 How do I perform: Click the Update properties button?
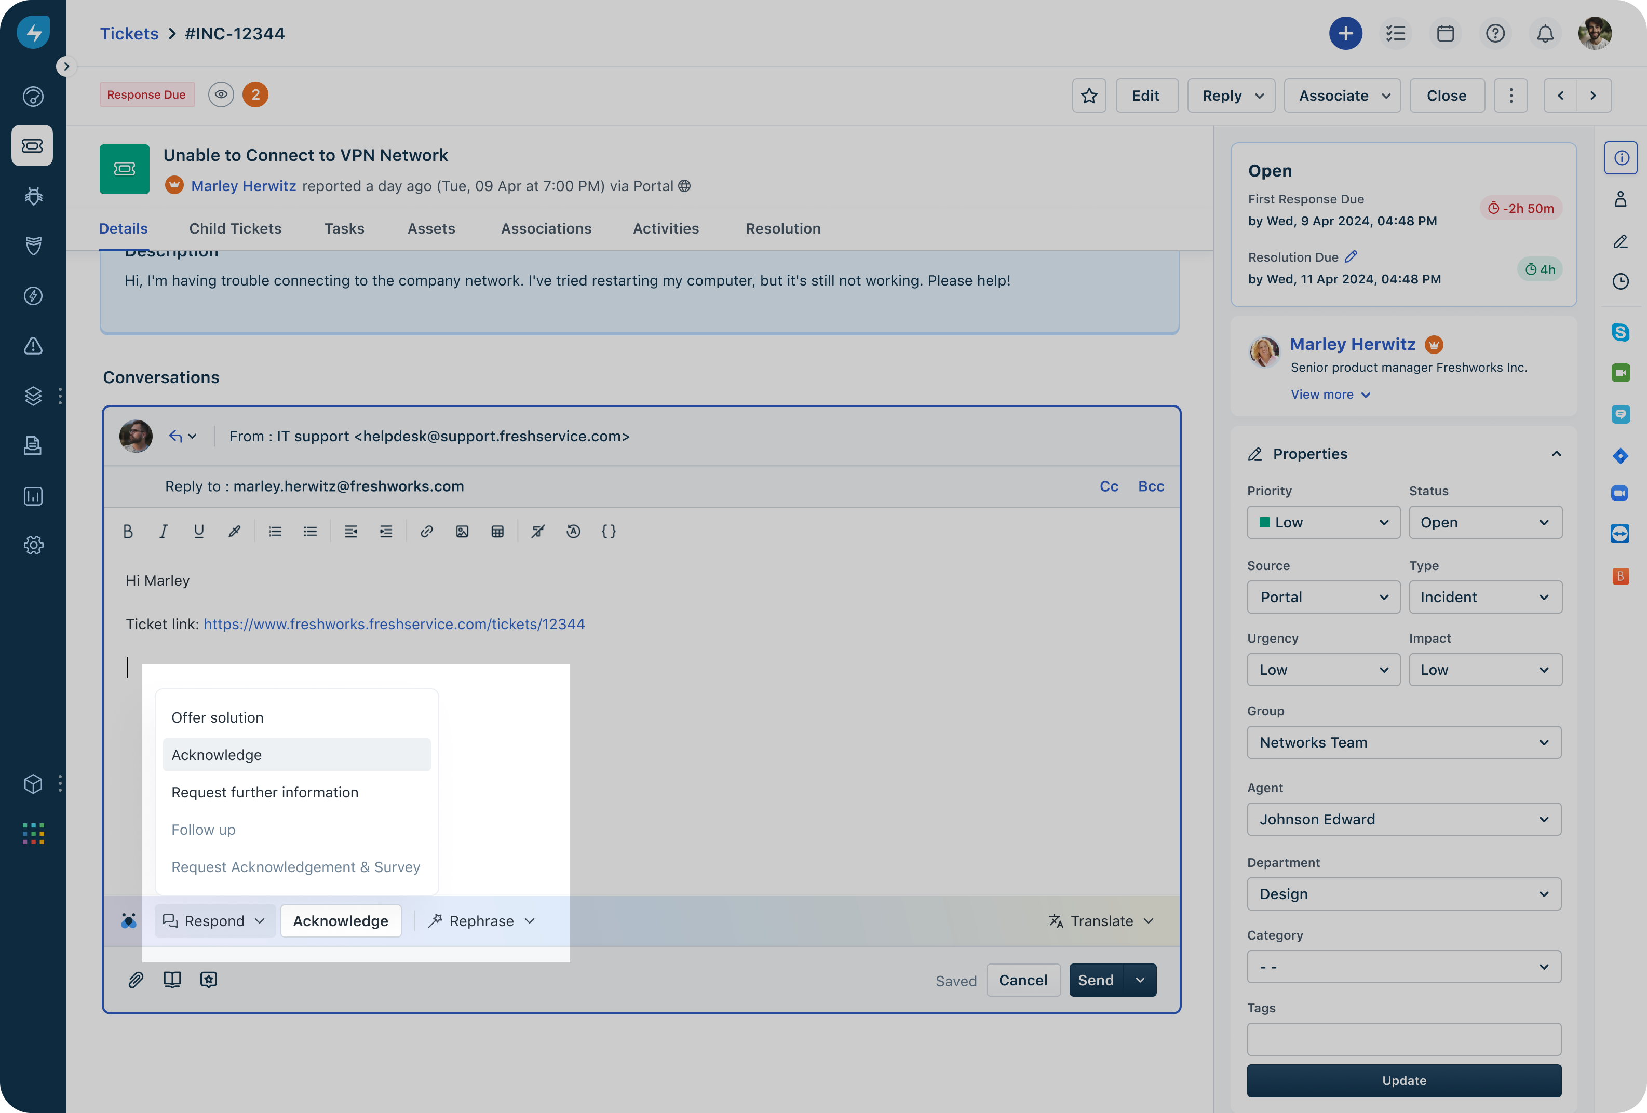pos(1403,1080)
